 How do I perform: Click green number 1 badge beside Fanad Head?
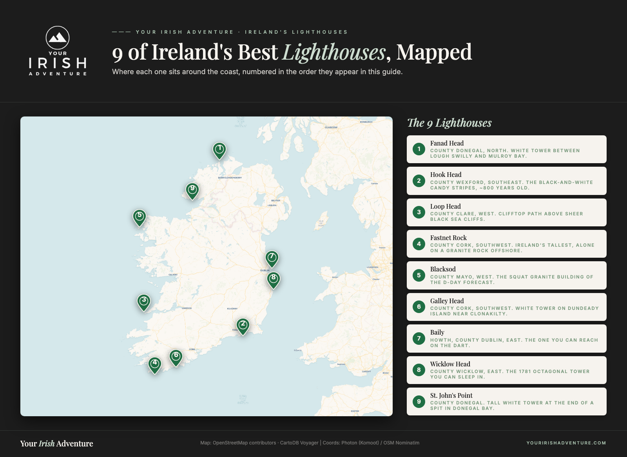419,149
